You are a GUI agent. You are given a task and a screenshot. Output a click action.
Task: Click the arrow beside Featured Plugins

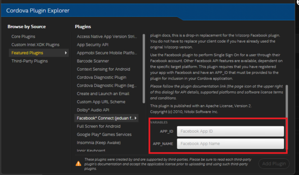(x=66, y=53)
